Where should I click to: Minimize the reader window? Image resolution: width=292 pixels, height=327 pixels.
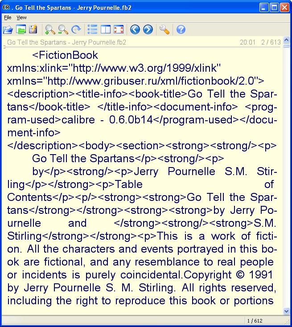click(264, 8)
